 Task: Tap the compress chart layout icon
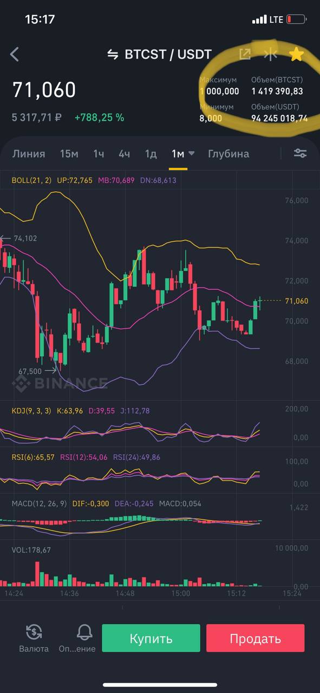[x=270, y=54]
